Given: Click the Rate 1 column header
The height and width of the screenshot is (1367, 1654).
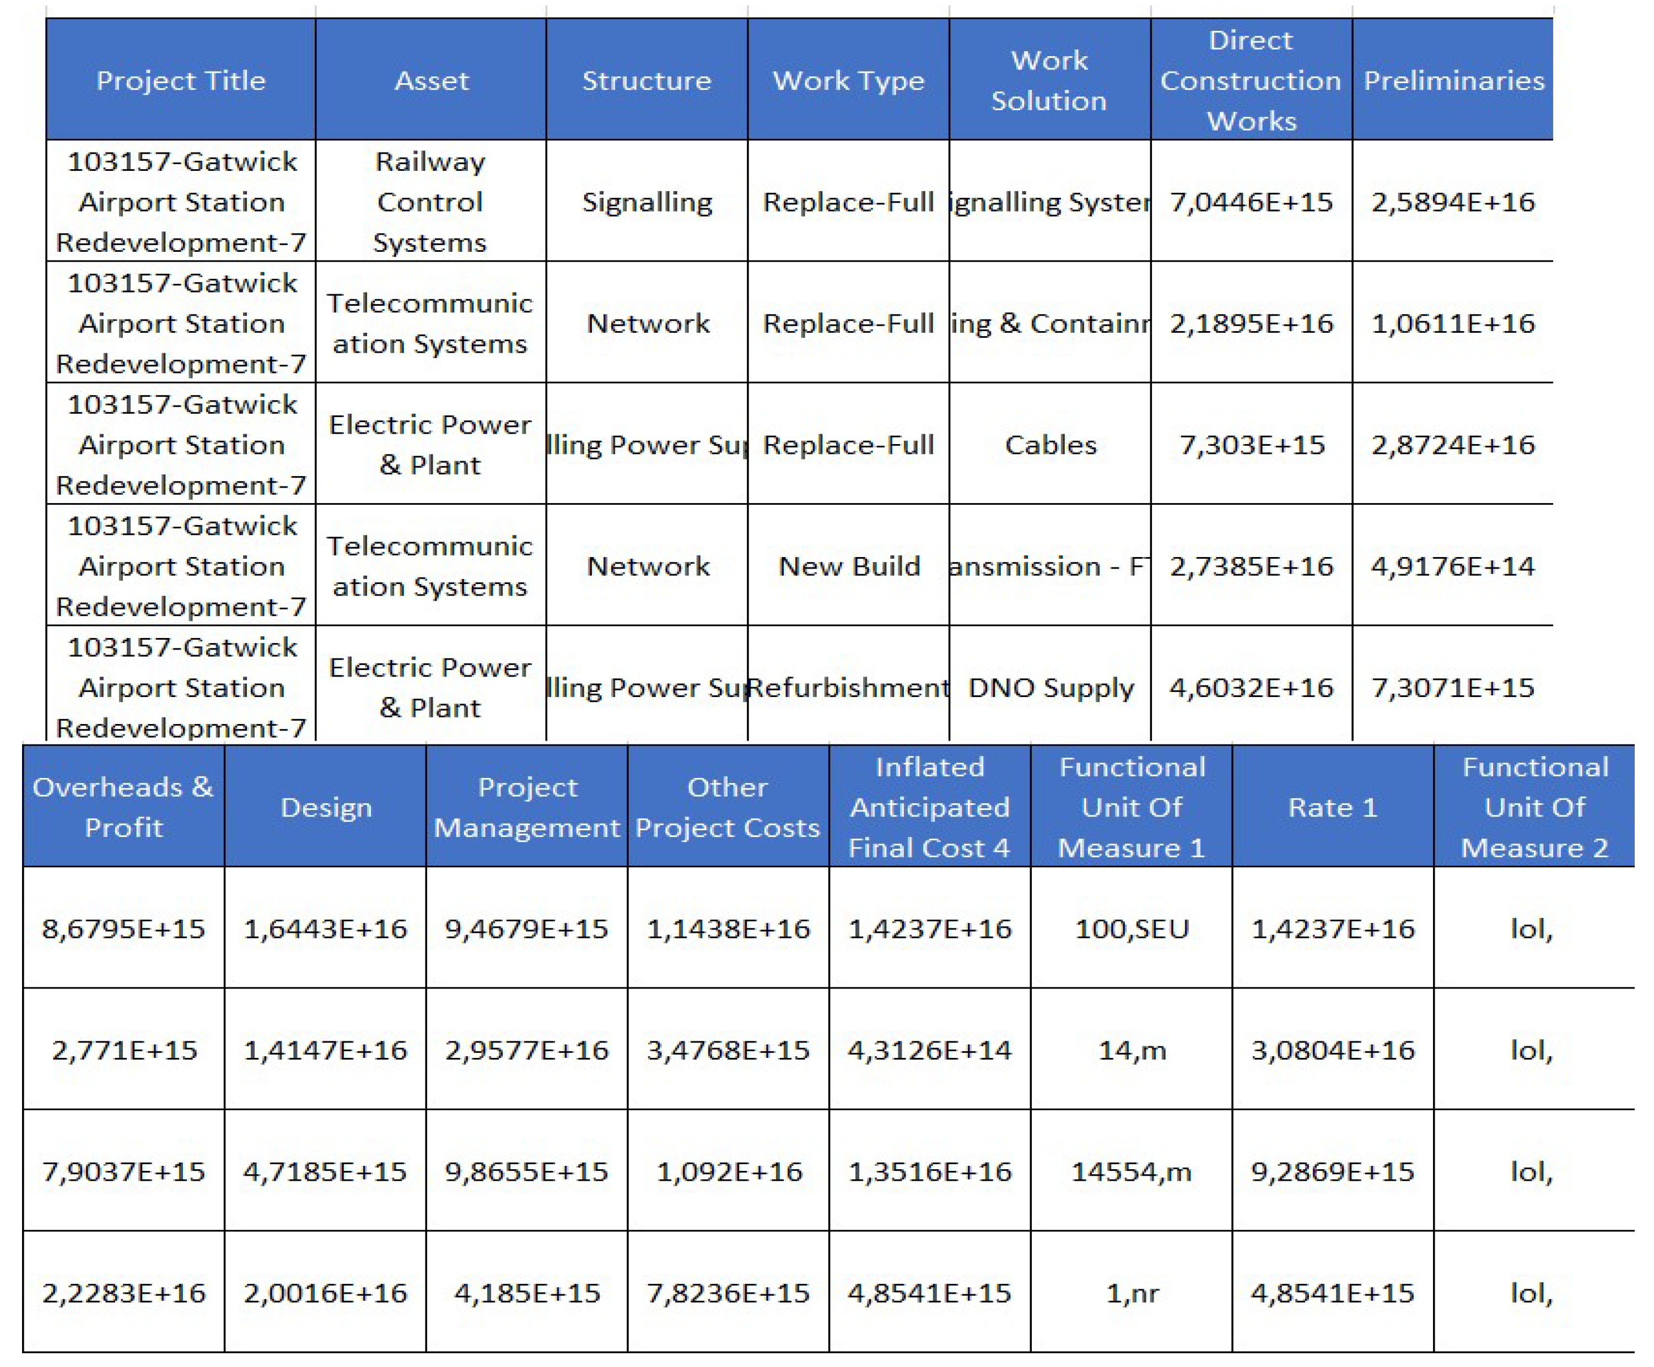Looking at the screenshot, I should click(1333, 807).
